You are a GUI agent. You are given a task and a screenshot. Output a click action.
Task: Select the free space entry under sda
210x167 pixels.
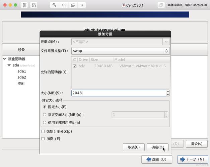click(21, 83)
